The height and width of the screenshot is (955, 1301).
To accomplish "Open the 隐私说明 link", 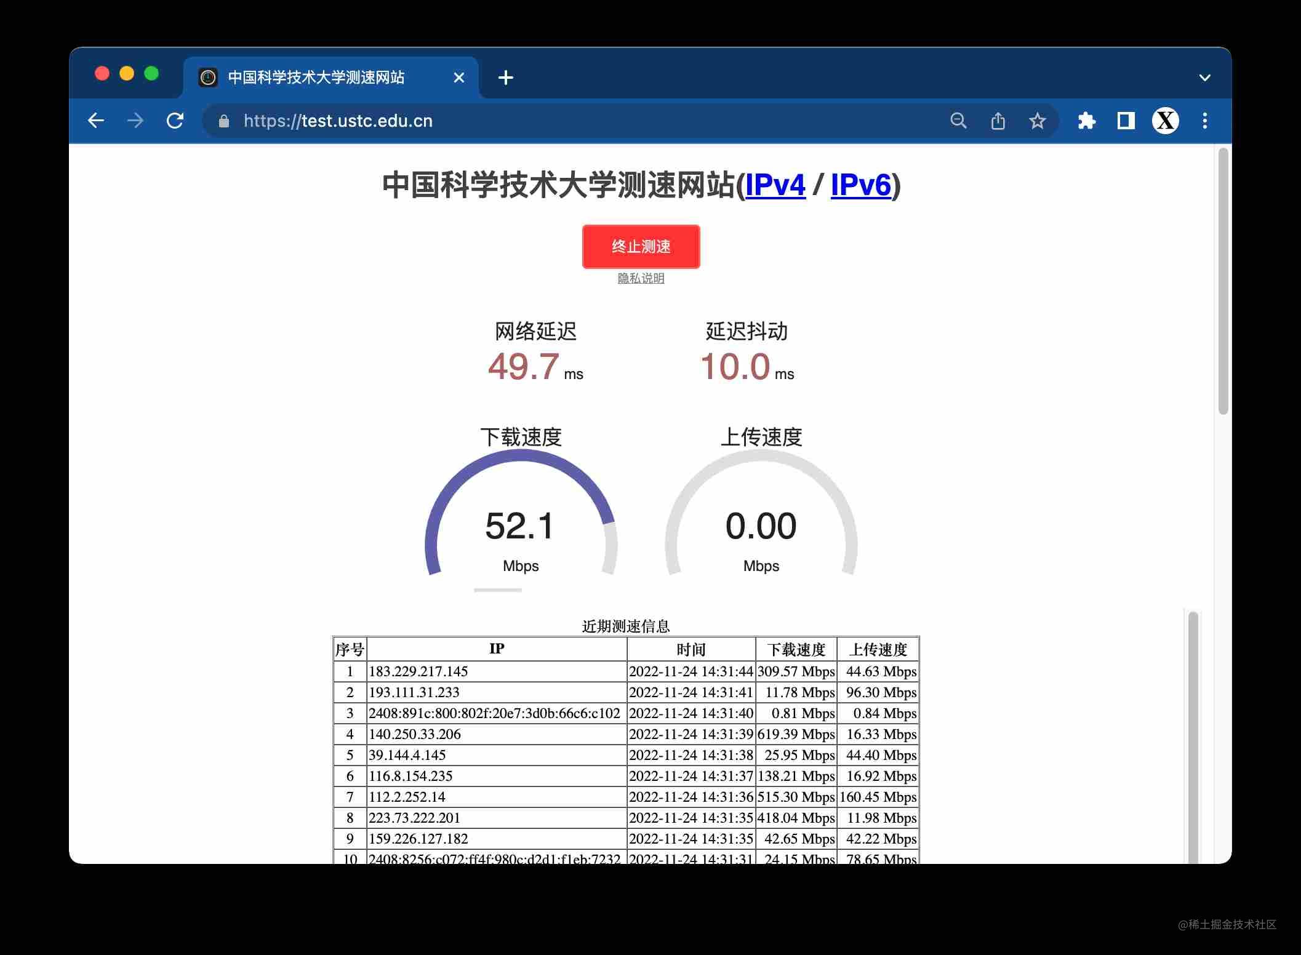I will click(x=641, y=278).
